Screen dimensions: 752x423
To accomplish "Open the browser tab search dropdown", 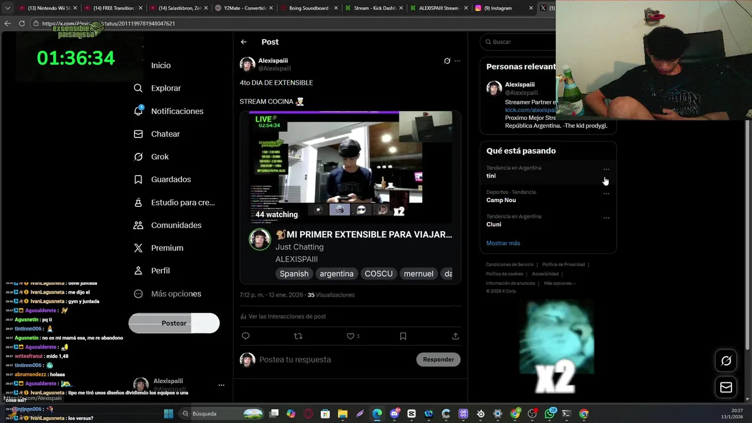I will [x=8, y=8].
